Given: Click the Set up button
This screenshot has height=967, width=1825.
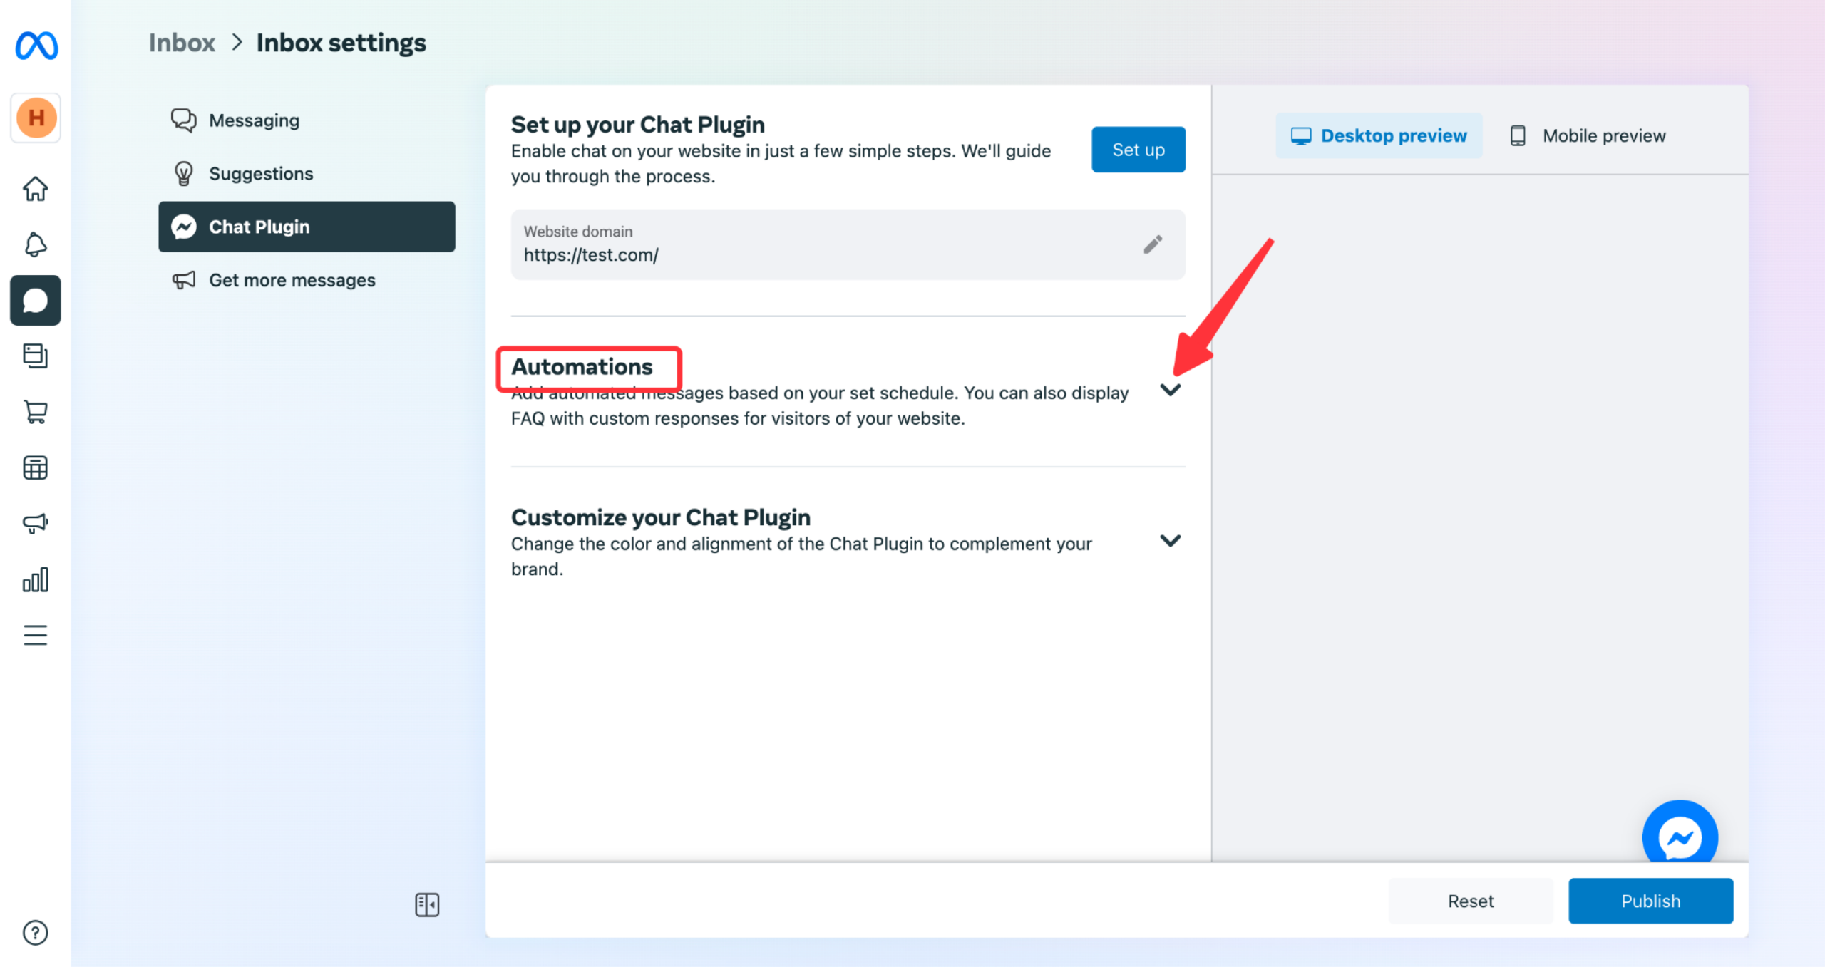Looking at the screenshot, I should coord(1138,150).
